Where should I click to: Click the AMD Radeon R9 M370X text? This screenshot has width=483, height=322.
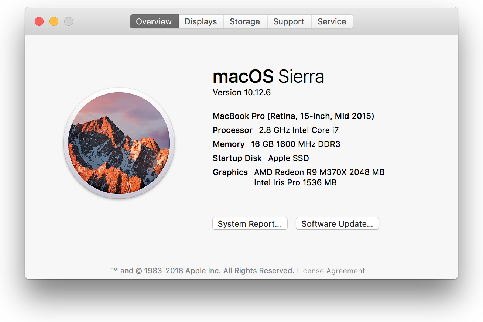click(x=319, y=172)
